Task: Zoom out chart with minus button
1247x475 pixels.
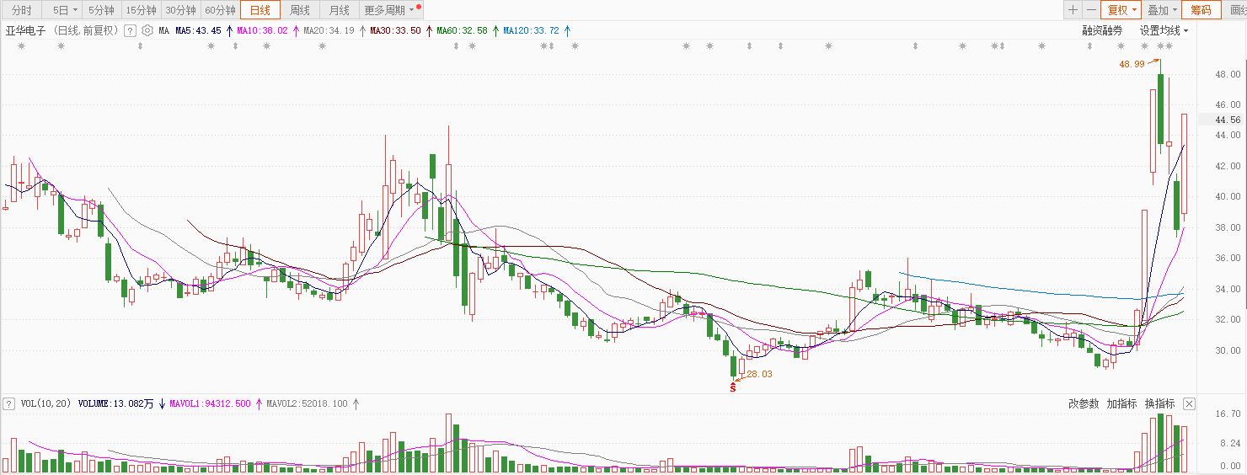Action: click(x=1091, y=10)
